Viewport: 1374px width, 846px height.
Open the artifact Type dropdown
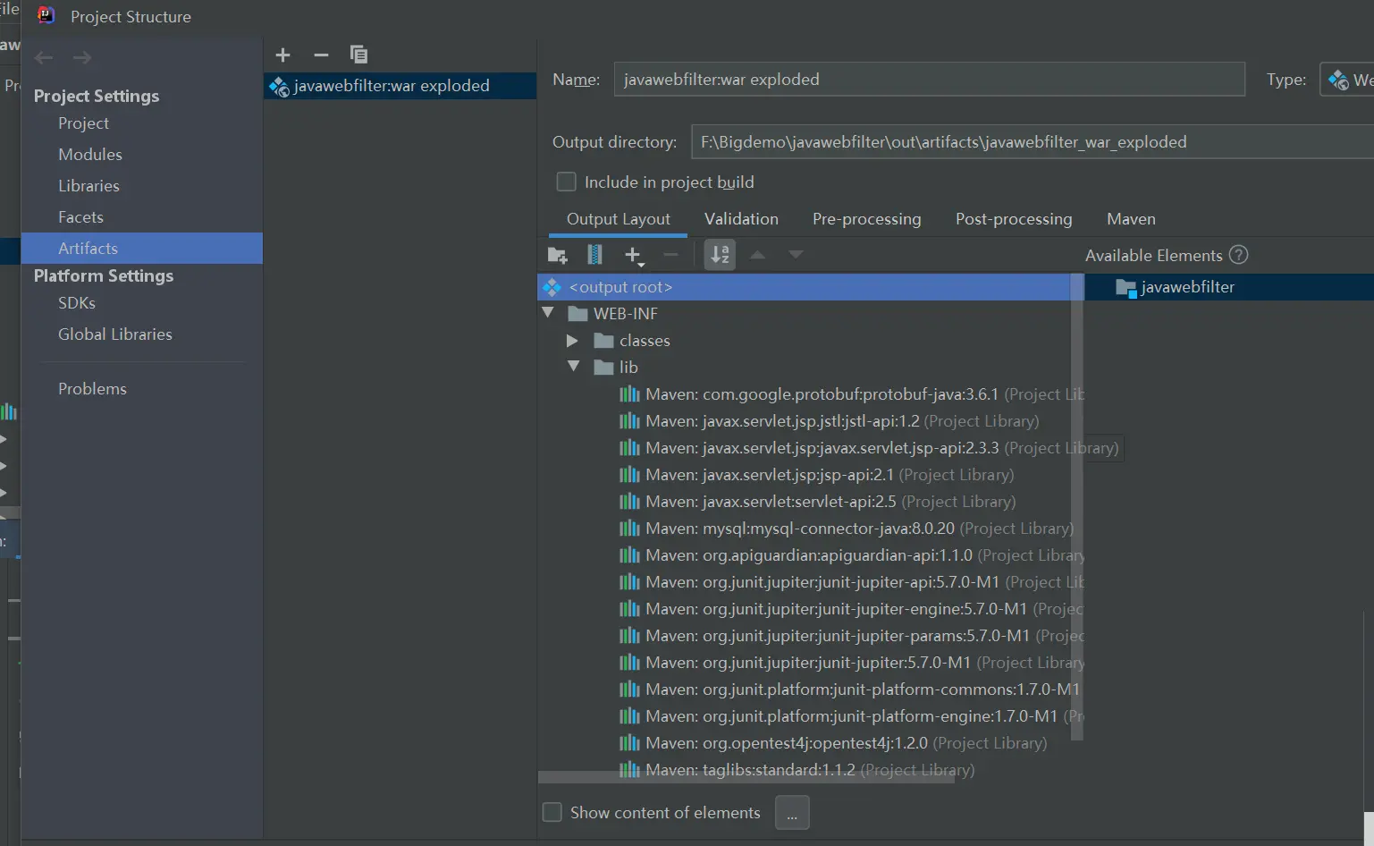tap(1346, 80)
